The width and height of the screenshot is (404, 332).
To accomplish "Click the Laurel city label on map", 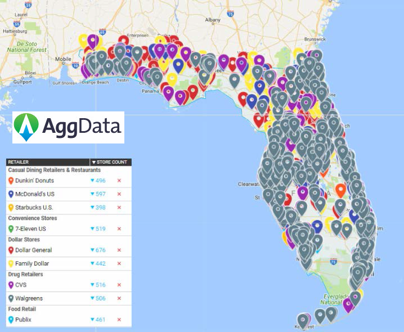I will [21, 15].
